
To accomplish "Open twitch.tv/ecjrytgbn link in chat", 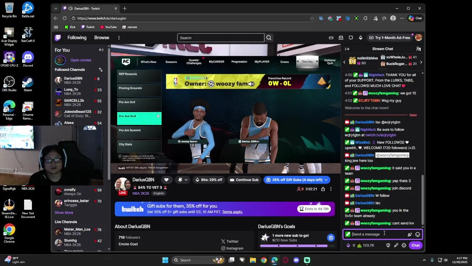I will click(x=381, y=135).
